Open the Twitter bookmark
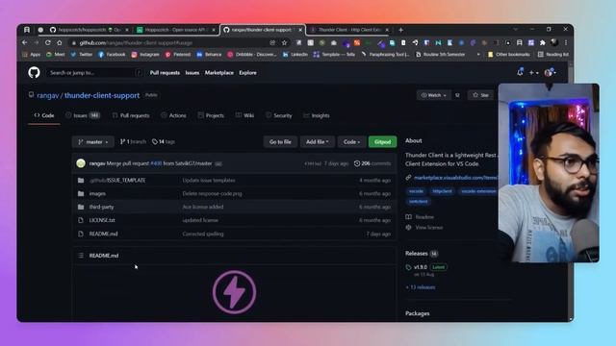Viewport: 616px width, 346px height. coord(82,55)
